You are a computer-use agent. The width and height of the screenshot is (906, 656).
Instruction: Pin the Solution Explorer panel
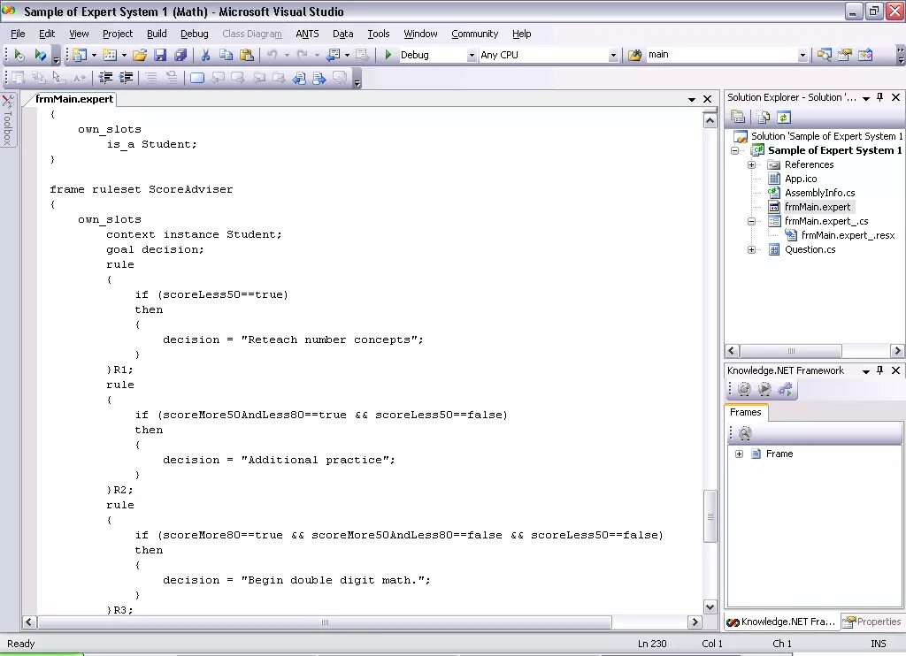coord(880,97)
